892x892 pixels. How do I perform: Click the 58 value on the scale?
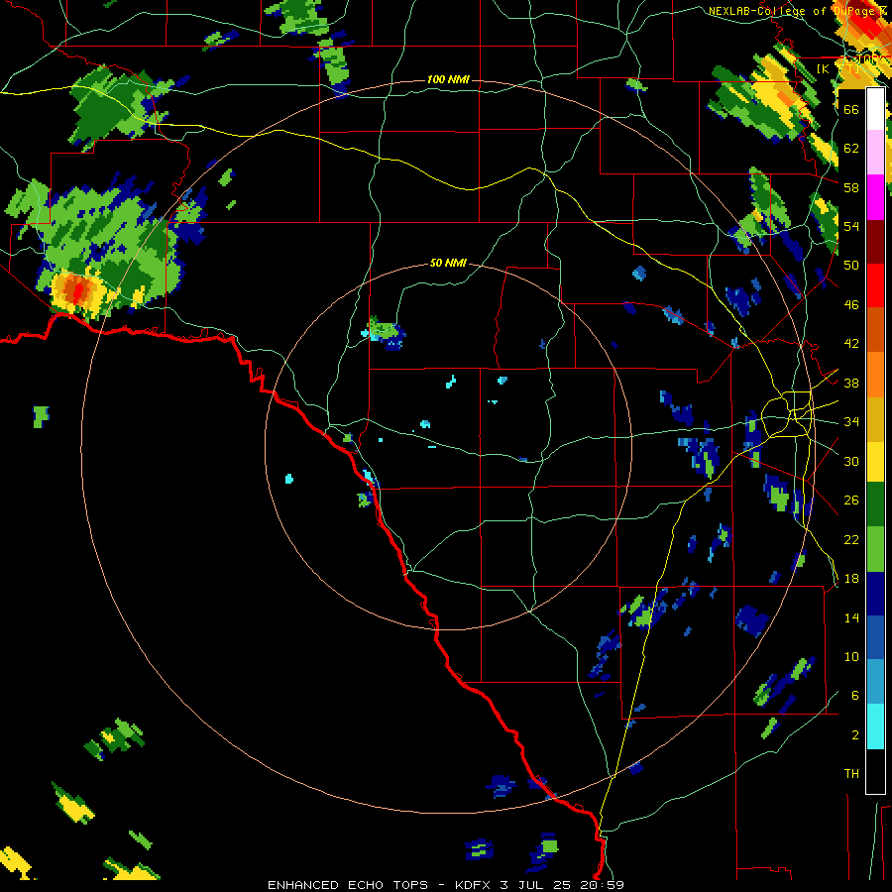(851, 187)
